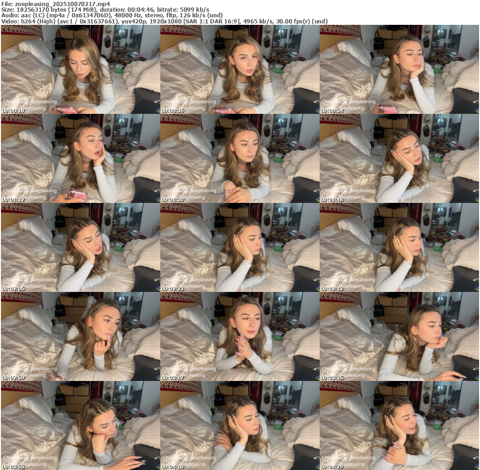This screenshot has width=480, height=470.
Task: Click the 'File: zoepleasing_202510070217.mp4' header line
Action: (55, 4)
